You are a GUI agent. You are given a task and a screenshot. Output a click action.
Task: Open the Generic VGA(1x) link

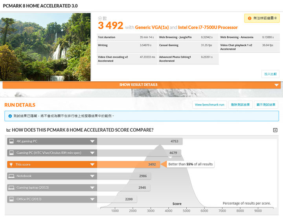pyautogui.click(x=152, y=27)
